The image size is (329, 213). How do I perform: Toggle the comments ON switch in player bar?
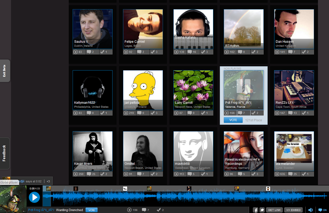click(322, 210)
